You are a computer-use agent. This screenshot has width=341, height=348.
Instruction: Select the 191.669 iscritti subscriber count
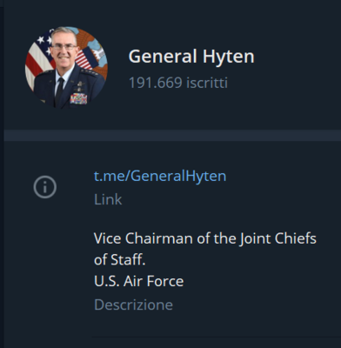click(x=178, y=83)
